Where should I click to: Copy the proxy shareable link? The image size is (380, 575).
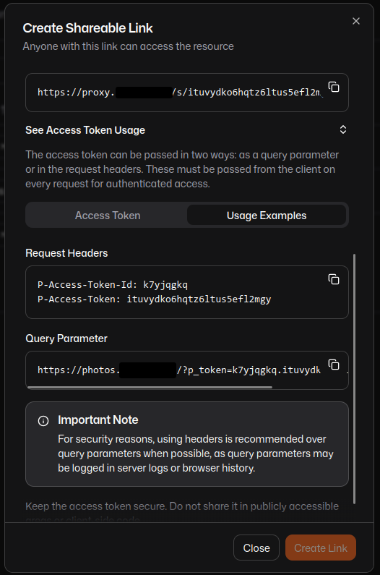click(334, 88)
